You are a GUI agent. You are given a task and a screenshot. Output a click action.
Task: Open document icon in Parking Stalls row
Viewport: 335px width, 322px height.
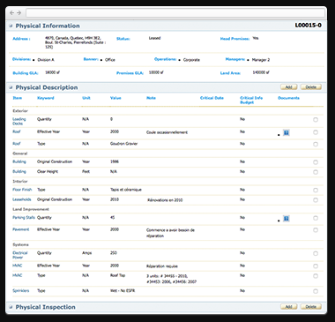click(287, 219)
